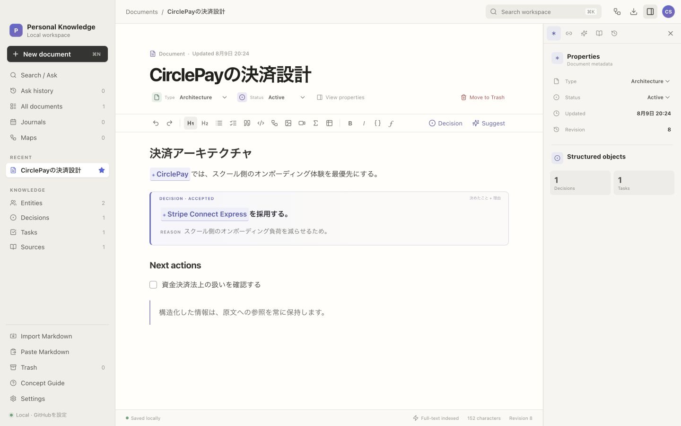Insert a math sigma block

click(x=315, y=123)
